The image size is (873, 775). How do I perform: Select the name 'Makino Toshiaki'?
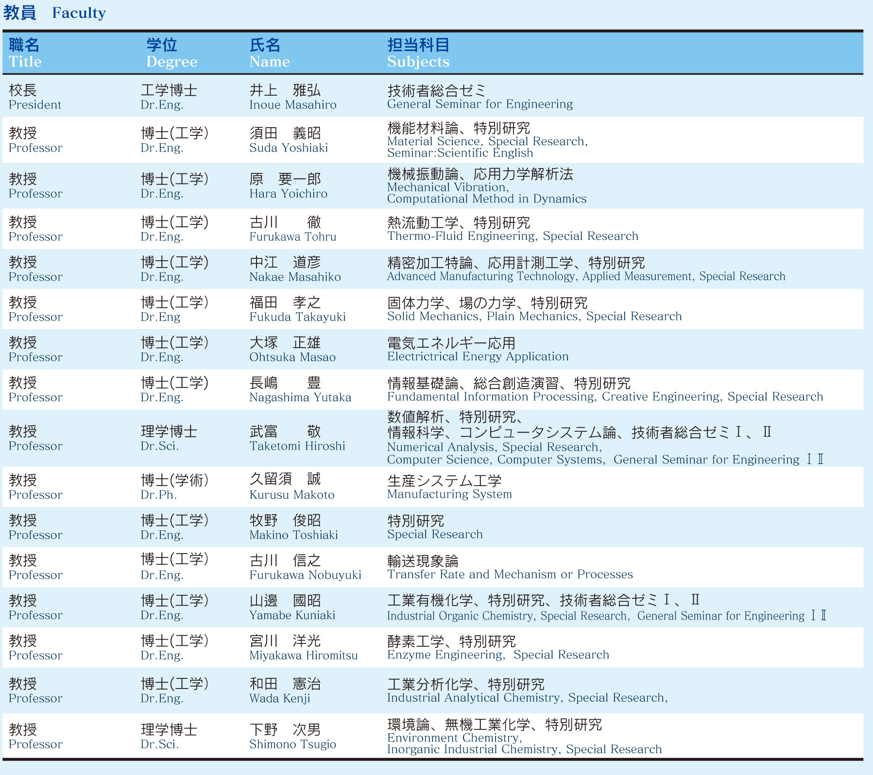(293, 535)
